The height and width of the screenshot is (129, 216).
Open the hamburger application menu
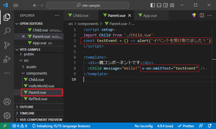pyautogui.click(x=16, y=5)
